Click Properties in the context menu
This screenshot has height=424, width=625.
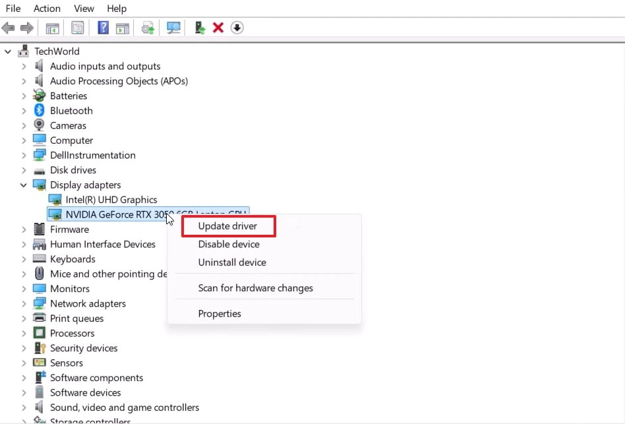(x=220, y=313)
